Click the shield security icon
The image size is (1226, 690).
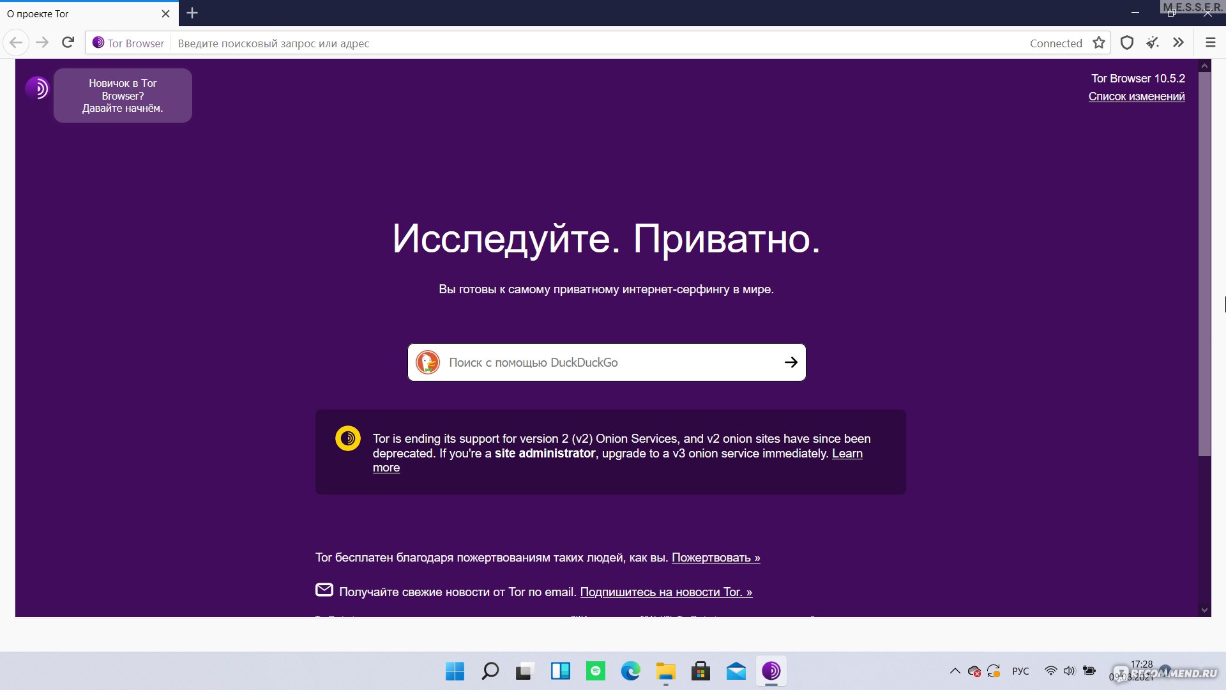1126,42
